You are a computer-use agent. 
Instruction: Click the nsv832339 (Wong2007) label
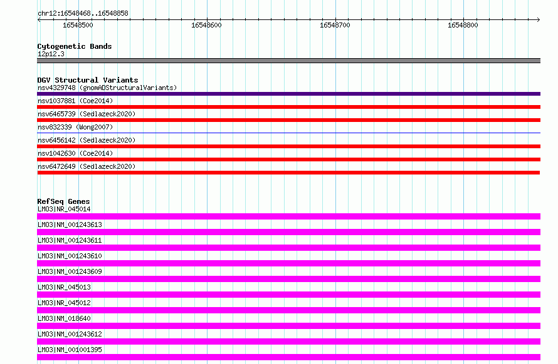click(x=75, y=127)
